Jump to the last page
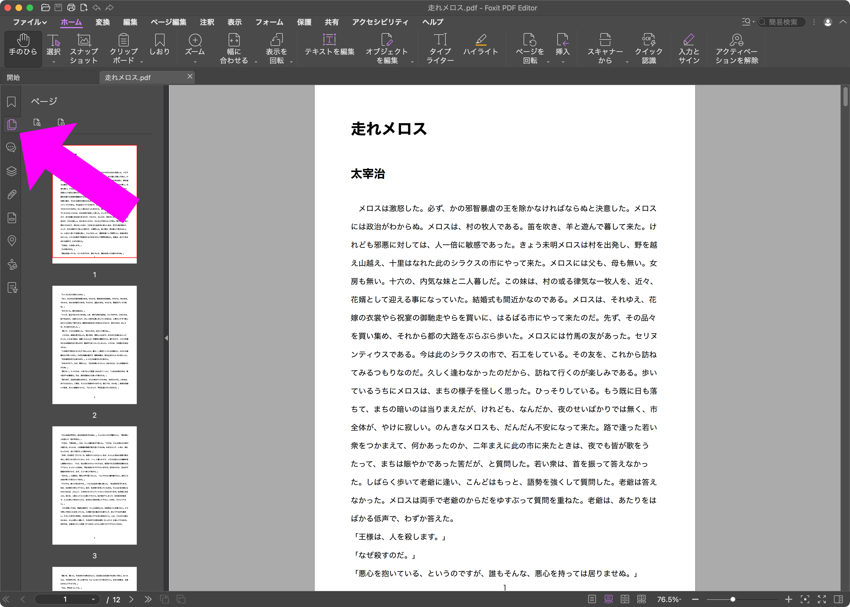 point(148,599)
